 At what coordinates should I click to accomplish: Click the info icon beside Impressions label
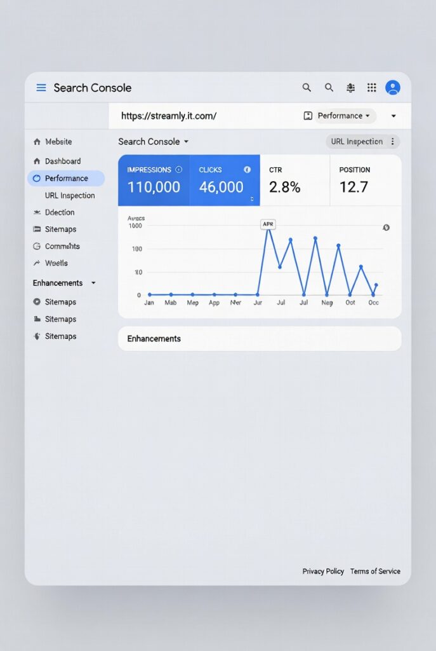[178, 170]
